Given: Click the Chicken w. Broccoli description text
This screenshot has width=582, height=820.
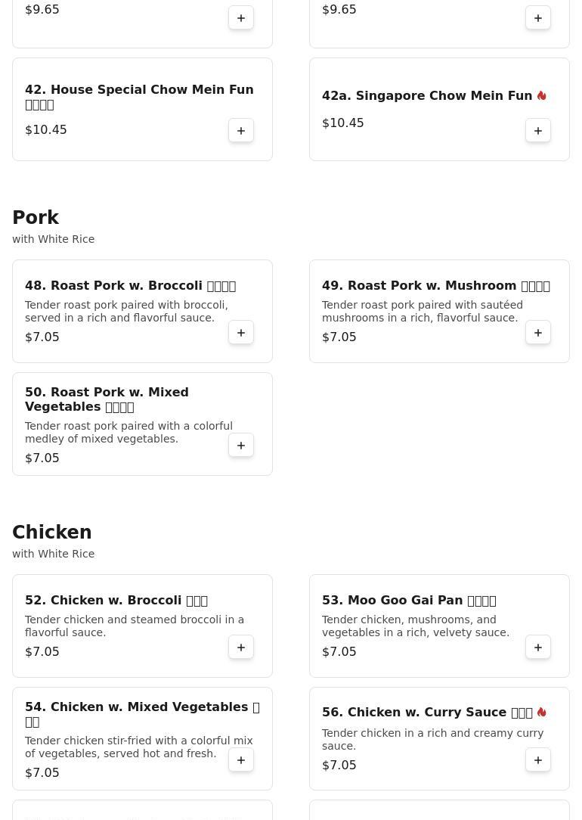Looking at the screenshot, I should tap(135, 626).
